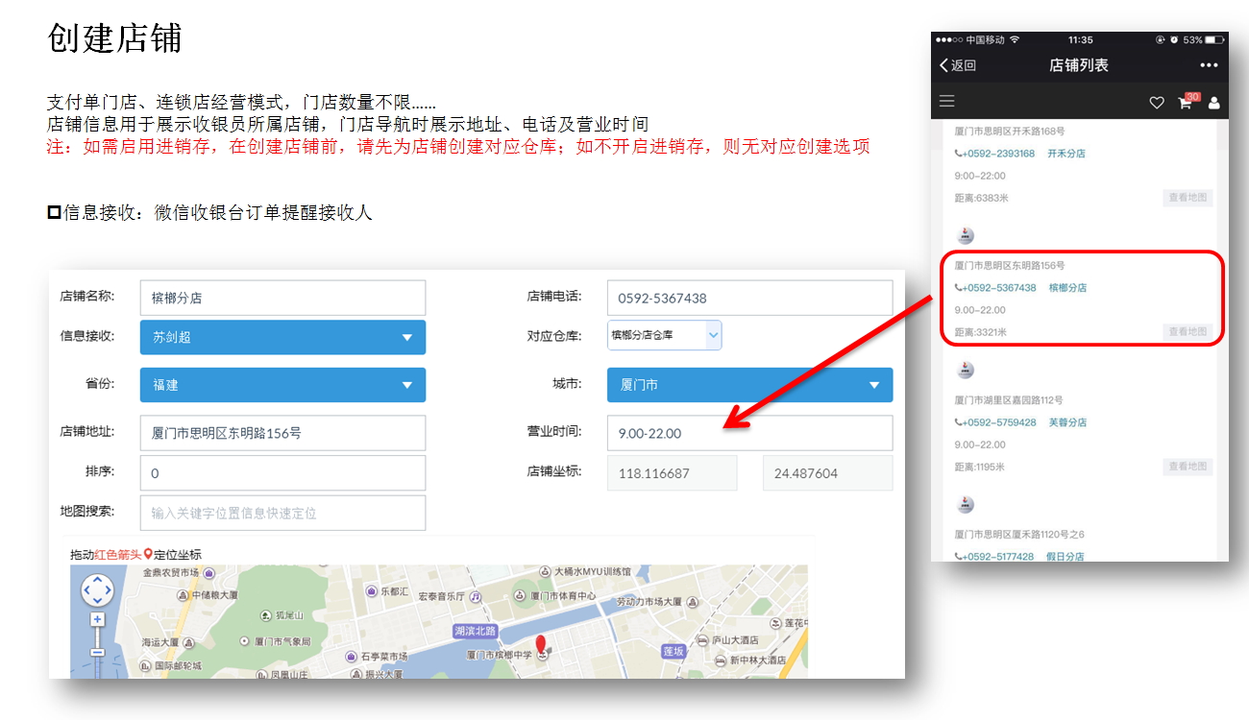The image size is (1249, 720).
Task: Open the user profile icon
Action: pos(1213,103)
